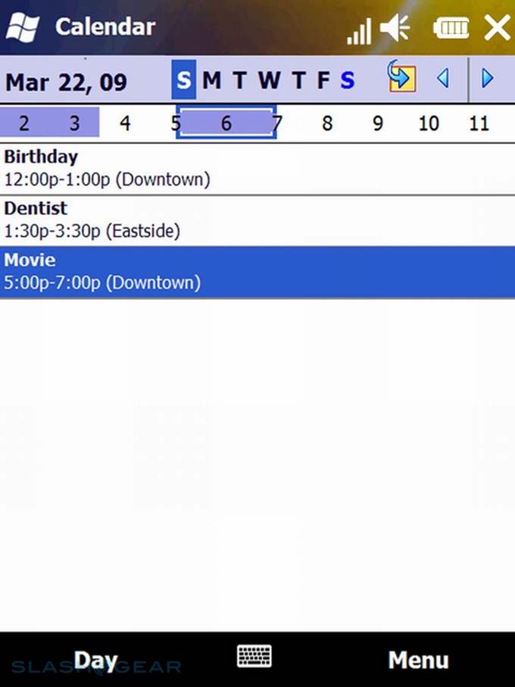
Task: Click the go-to-today calendar arrow icon
Action: pyautogui.click(x=401, y=78)
